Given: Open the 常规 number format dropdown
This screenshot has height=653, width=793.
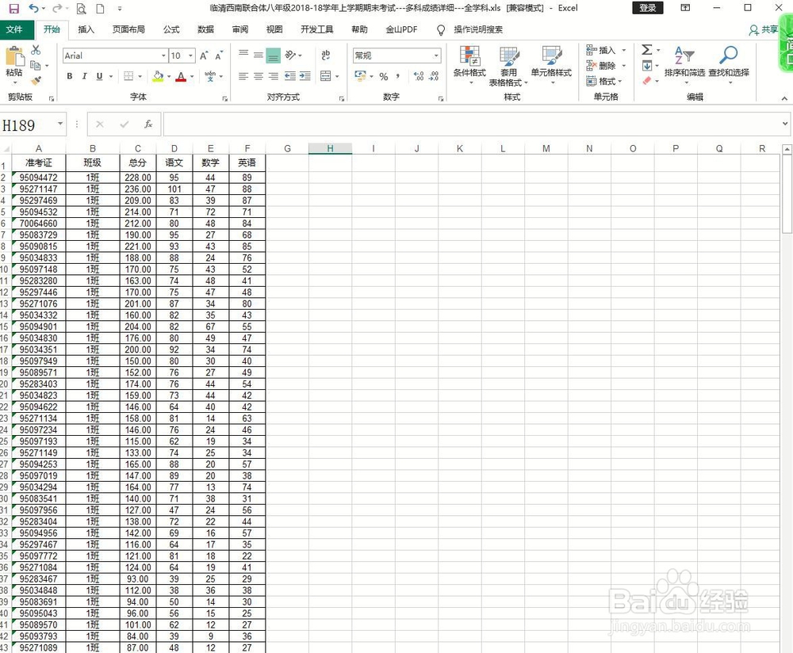Looking at the screenshot, I should [x=436, y=55].
